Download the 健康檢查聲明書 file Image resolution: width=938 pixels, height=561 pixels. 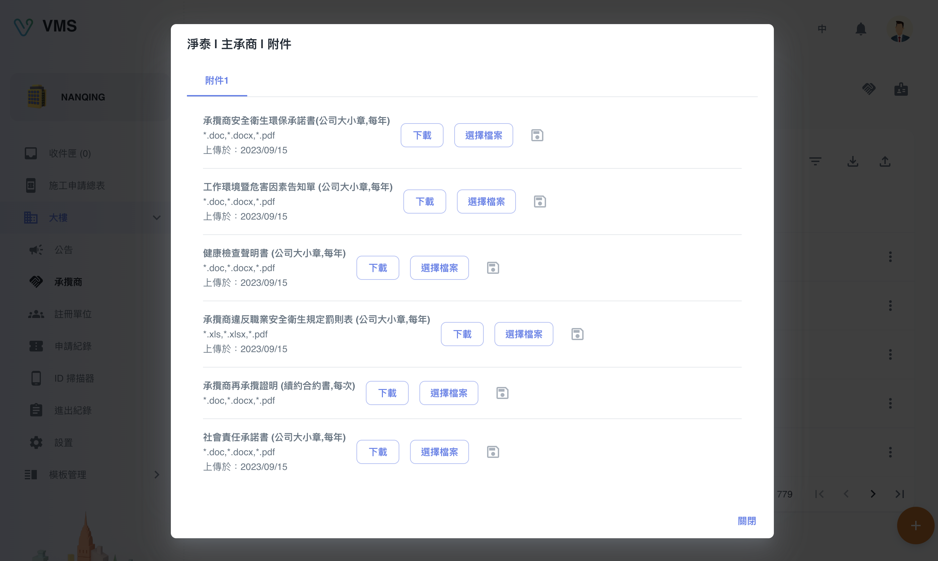(x=378, y=268)
